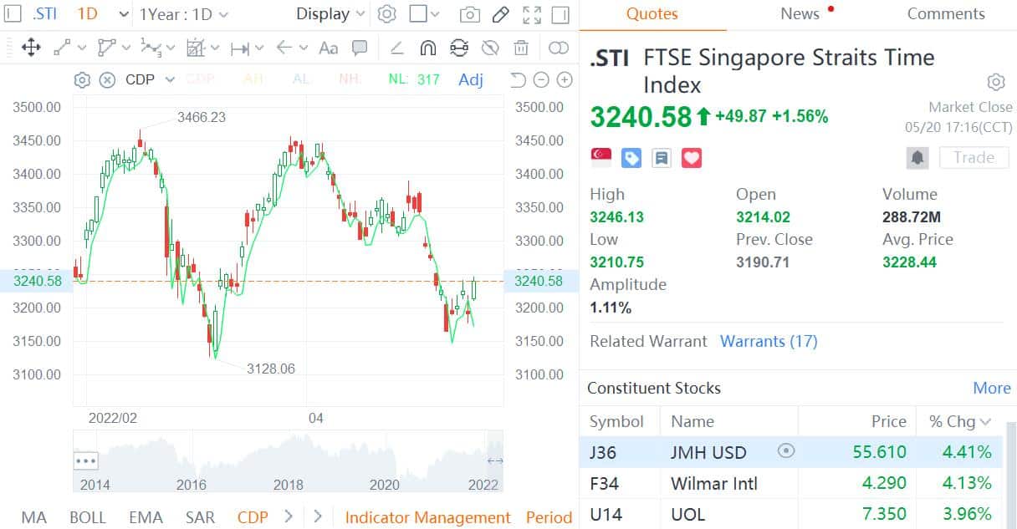Remove the CDP indicator with the X icon

(107, 80)
